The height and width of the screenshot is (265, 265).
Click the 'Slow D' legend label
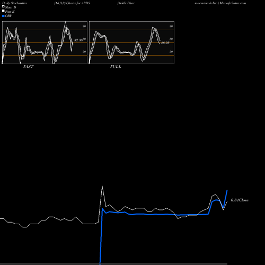11,7
